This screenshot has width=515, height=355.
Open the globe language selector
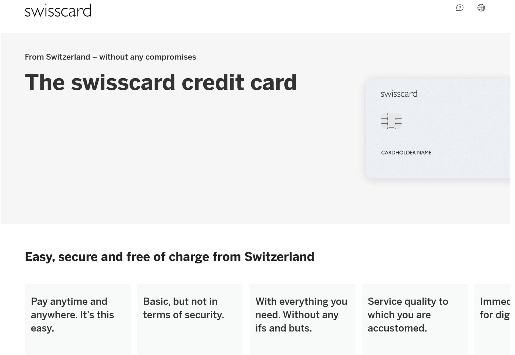click(481, 8)
